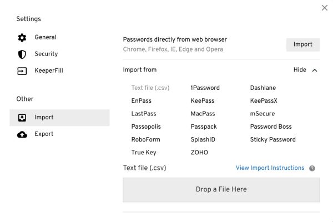Open View Import Instructions link

click(270, 168)
